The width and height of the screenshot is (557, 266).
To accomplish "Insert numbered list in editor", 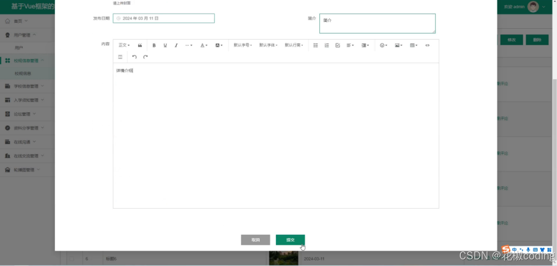I will [327, 45].
